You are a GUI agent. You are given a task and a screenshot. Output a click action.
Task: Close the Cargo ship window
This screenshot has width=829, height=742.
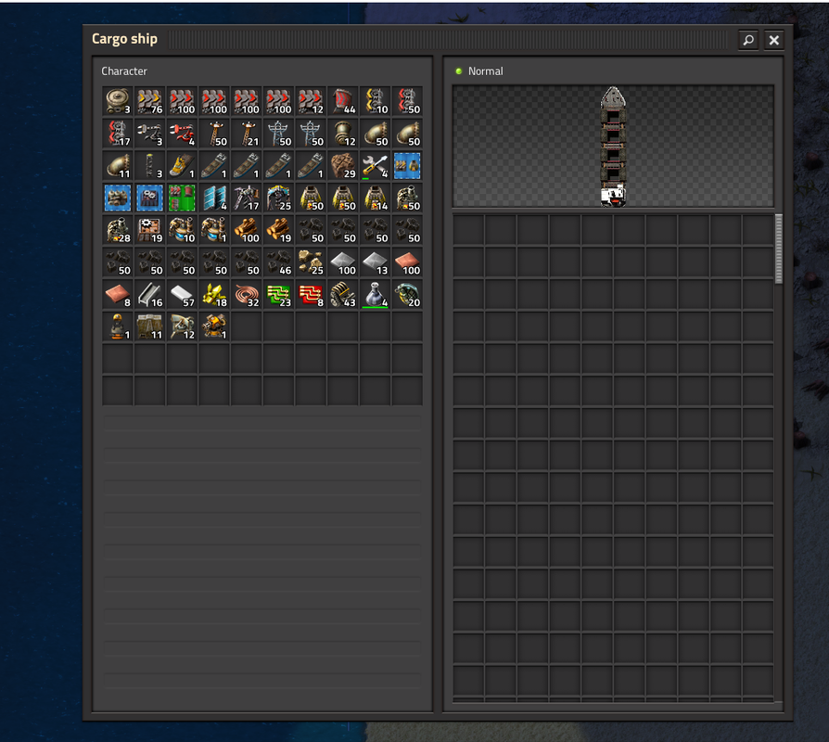pyautogui.click(x=774, y=40)
